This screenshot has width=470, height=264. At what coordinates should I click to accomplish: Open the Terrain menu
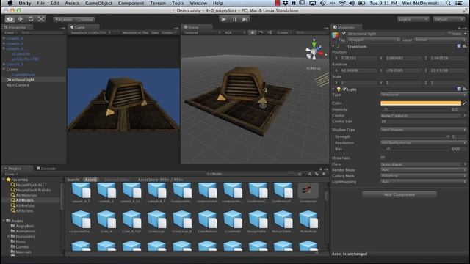(158, 3)
